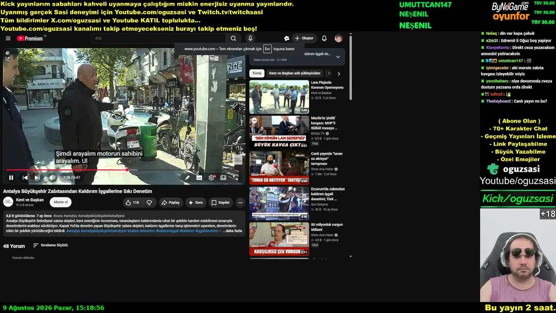Image resolution: width=556 pixels, height=313 pixels.
Task: Open Erzurum'da zabıtadan kaldırım video title
Action: (x=328, y=194)
